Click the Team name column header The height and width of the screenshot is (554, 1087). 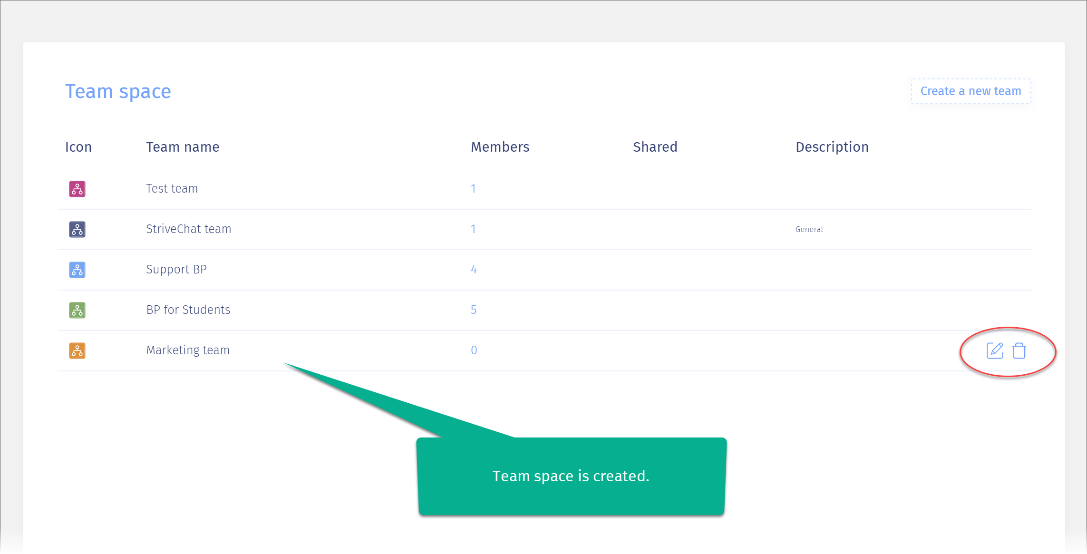click(x=183, y=147)
